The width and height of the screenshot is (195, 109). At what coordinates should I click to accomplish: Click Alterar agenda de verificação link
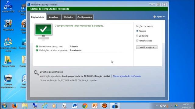pos(127,76)
